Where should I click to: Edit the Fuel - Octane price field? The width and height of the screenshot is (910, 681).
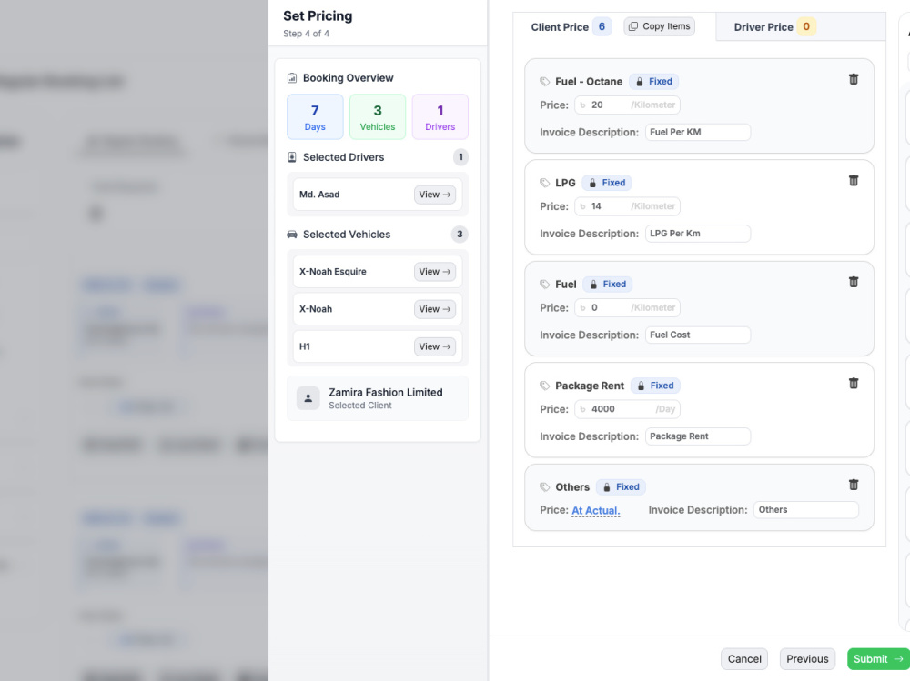coord(627,105)
